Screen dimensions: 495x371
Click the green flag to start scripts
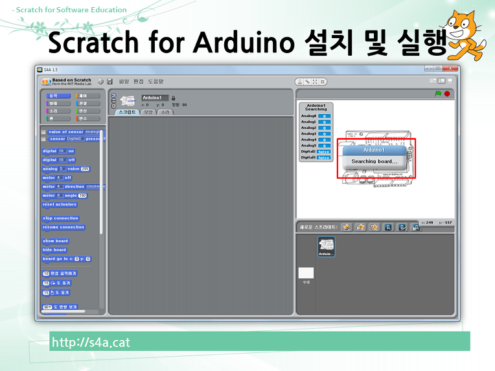pos(438,94)
